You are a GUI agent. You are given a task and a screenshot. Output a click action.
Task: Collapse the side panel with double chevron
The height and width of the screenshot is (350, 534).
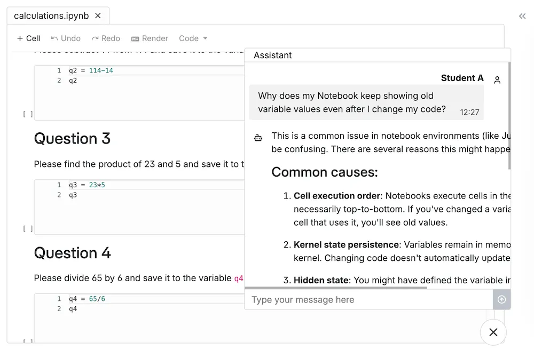pyautogui.click(x=522, y=16)
